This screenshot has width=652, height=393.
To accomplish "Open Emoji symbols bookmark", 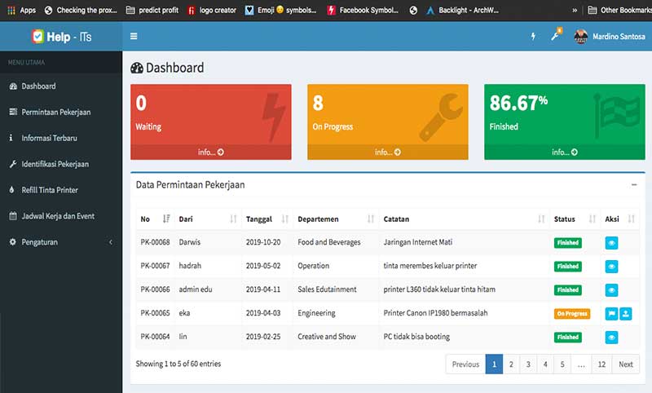I will pos(280,10).
